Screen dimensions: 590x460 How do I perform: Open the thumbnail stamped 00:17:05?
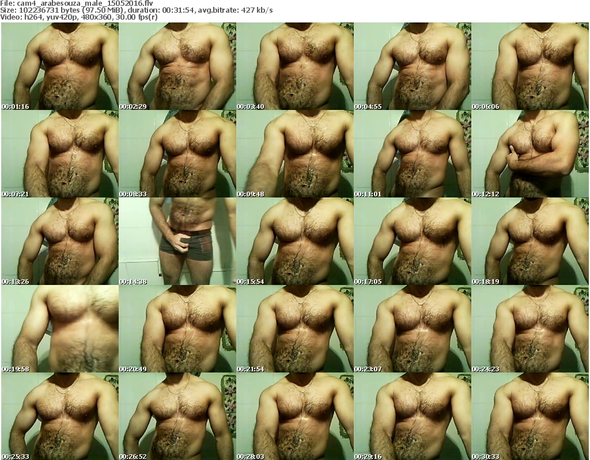(x=413, y=241)
